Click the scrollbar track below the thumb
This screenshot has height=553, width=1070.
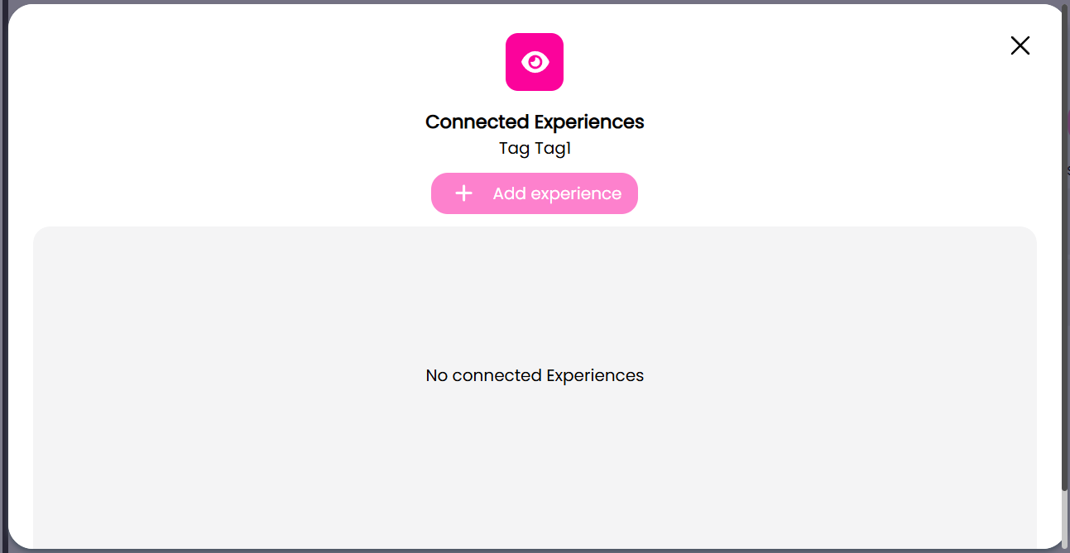click(1064, 517)
